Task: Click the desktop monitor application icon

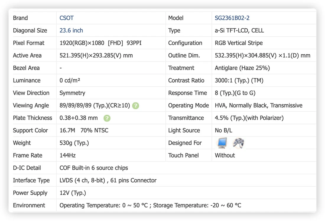Action: (222, 143)
